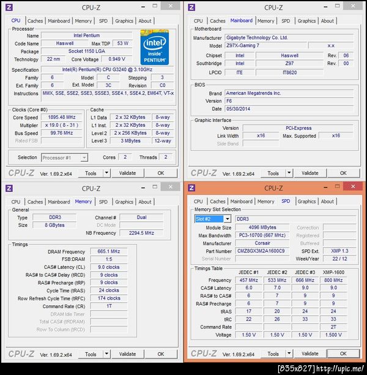The height and width of the screenshot is (375, 367).
Task: Open About tab in Mainboard window
Action: (x=327, y=21)
